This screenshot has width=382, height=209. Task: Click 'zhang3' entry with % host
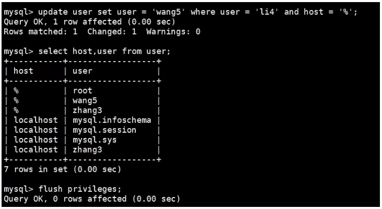87,110
